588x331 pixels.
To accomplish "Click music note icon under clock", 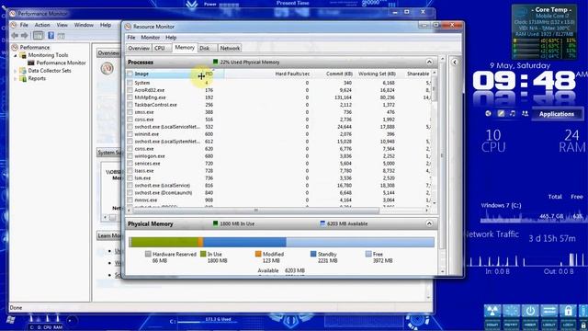I will (x=513, y=113).
